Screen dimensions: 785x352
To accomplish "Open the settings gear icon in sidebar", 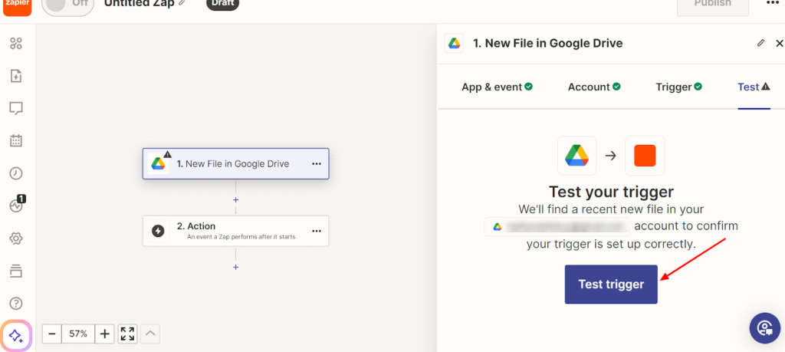I will (x=16, y=239).
